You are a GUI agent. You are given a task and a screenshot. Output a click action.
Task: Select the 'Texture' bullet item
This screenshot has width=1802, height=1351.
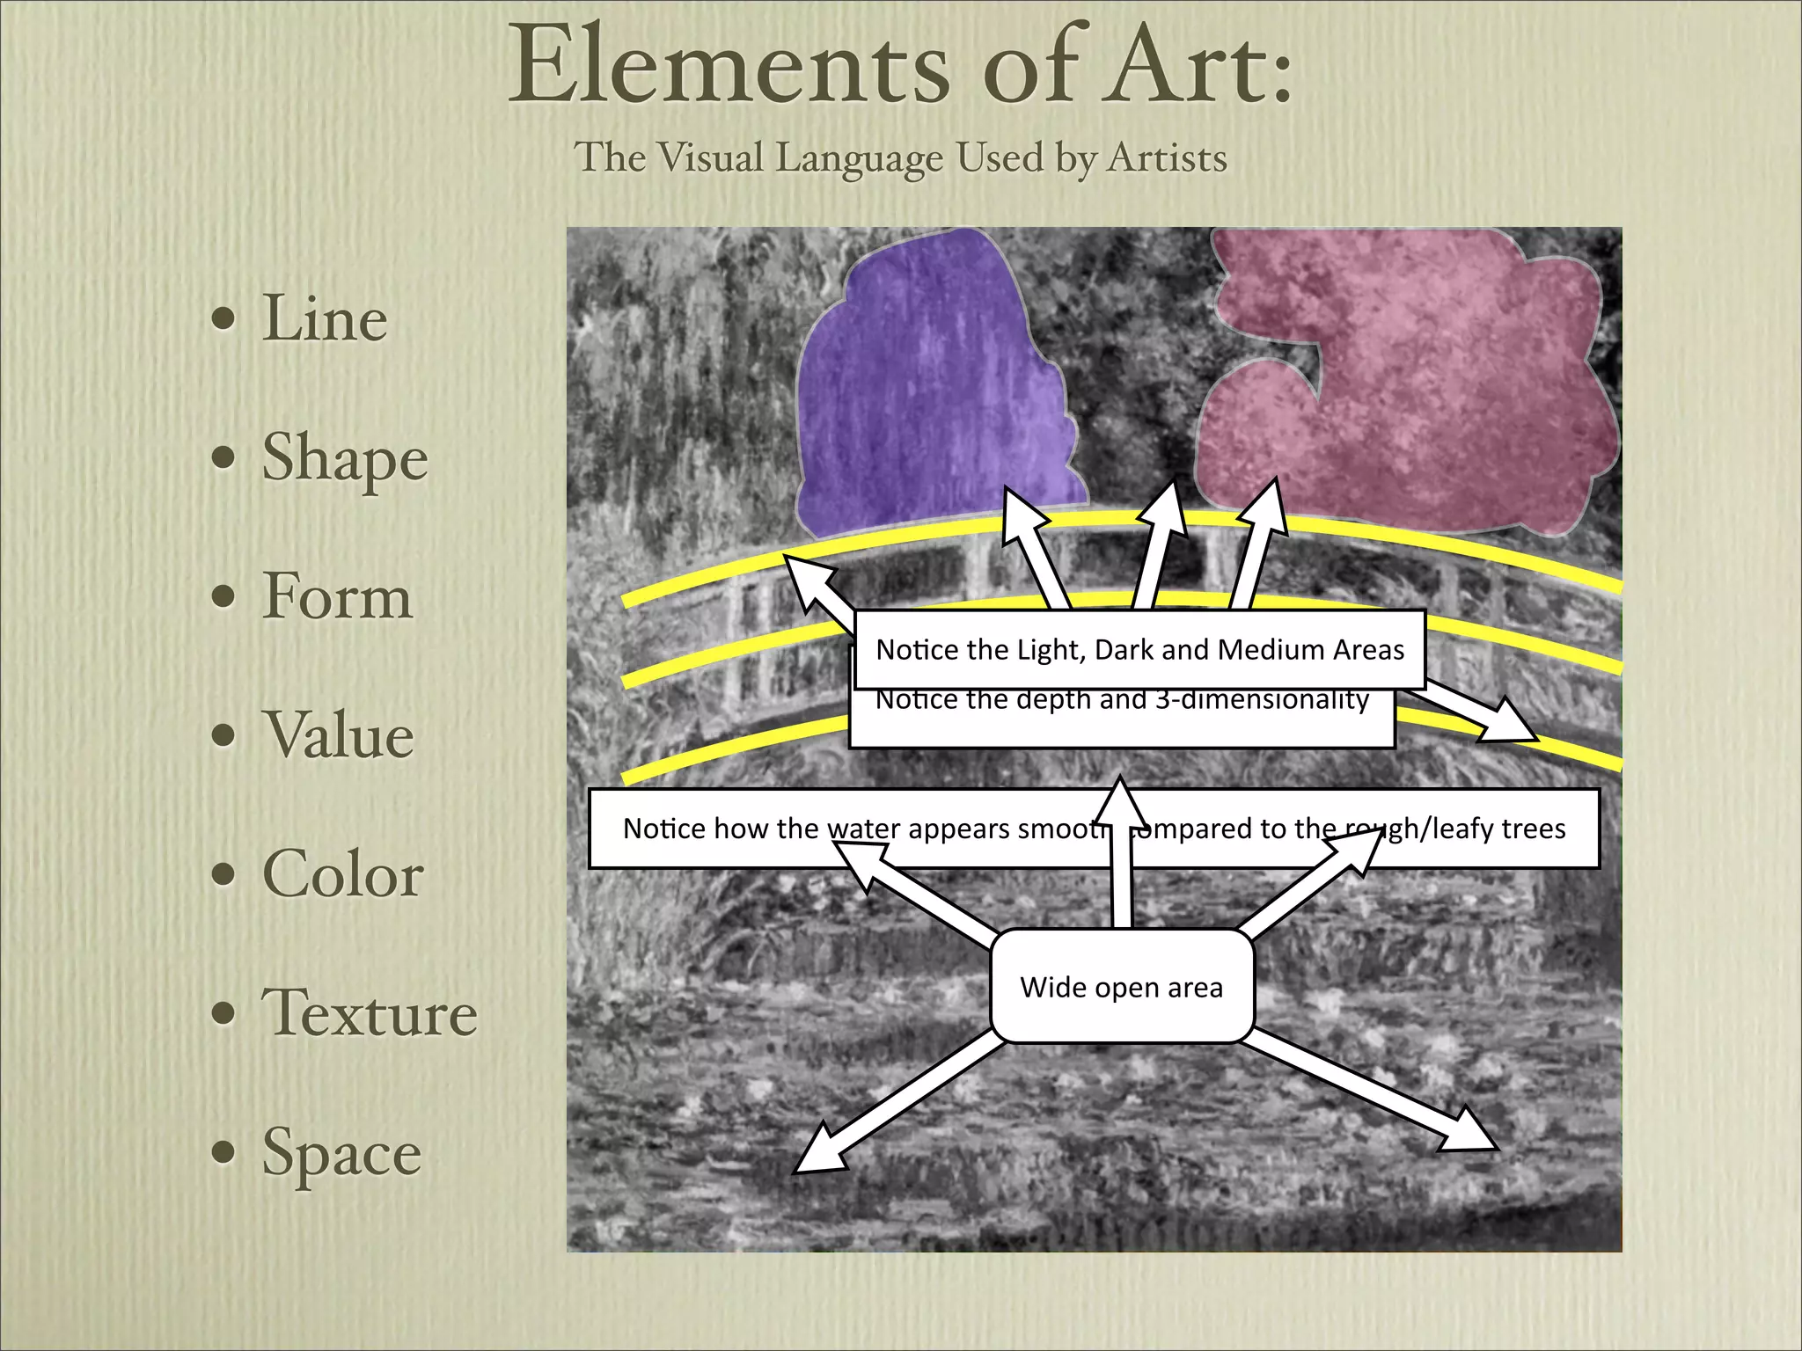pyautogui.click(x=370, y=1013)
